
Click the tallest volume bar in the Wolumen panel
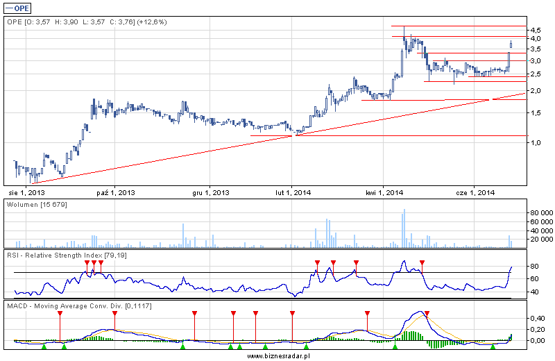click(x=404, y=228)
